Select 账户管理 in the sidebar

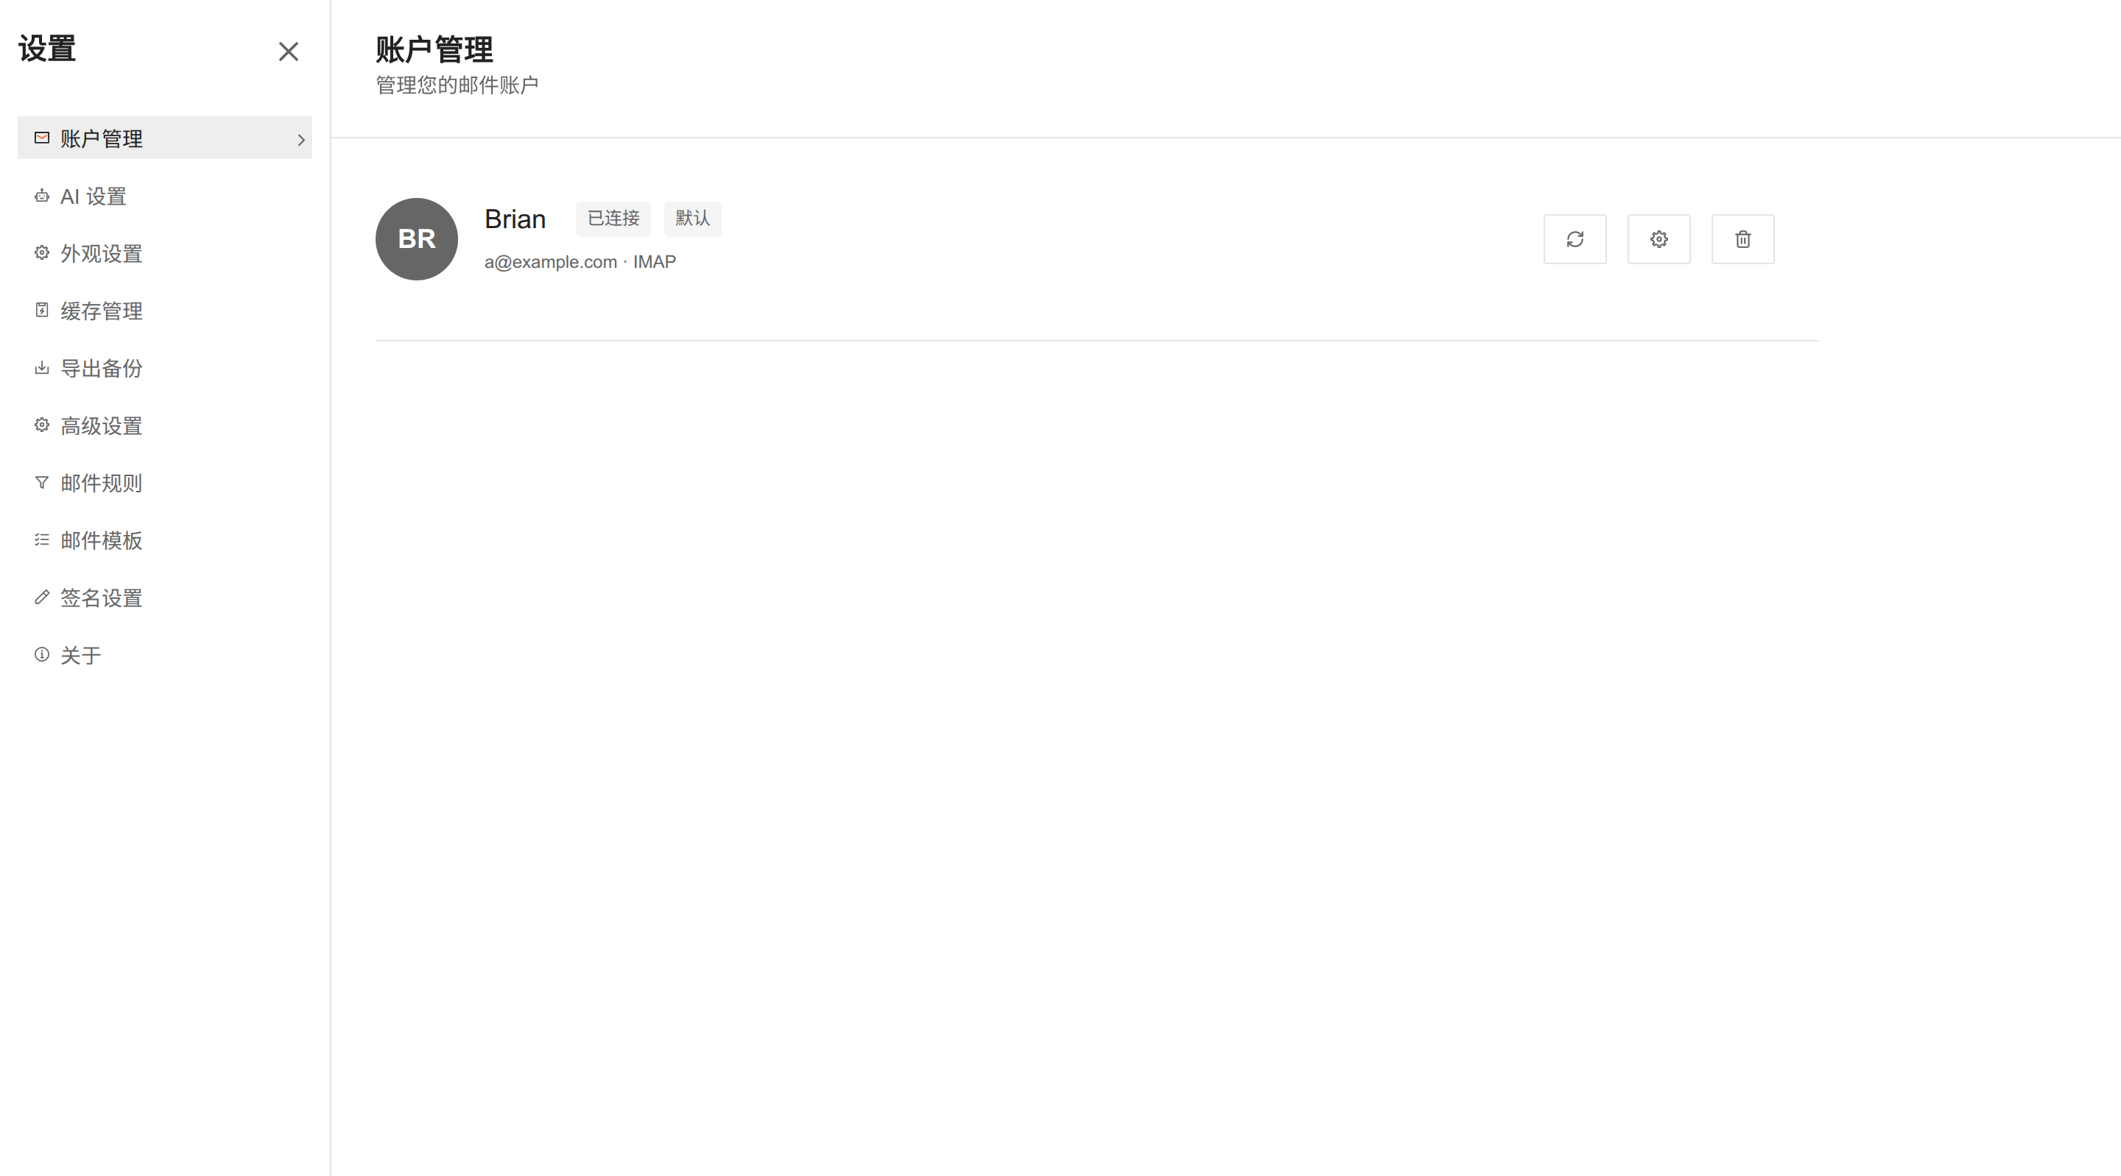[x=165, y=138]
